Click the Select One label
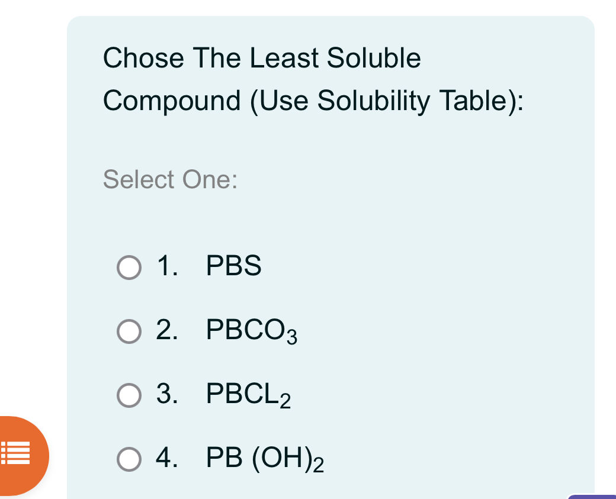Screen dimensions: 616x499 [x=171, y=179]
